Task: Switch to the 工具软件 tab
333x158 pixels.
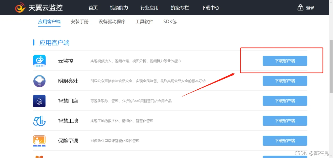Action: (x=144, y=22)
